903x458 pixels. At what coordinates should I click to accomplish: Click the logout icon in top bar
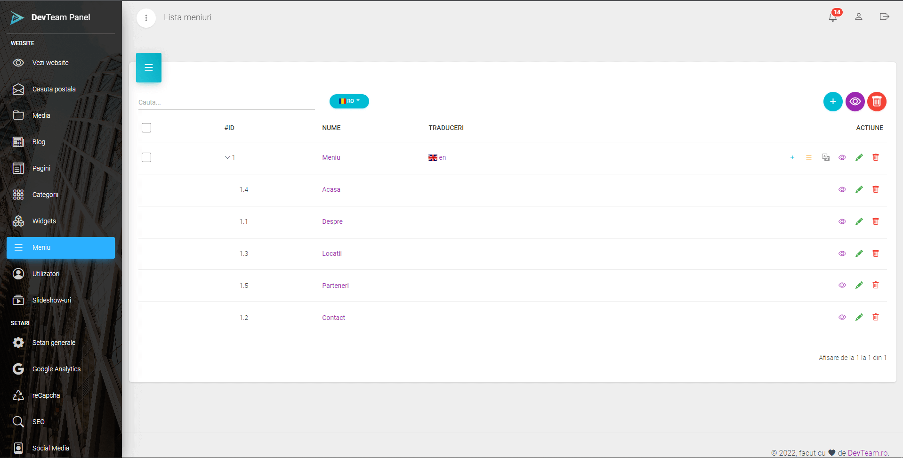(884, 16)
